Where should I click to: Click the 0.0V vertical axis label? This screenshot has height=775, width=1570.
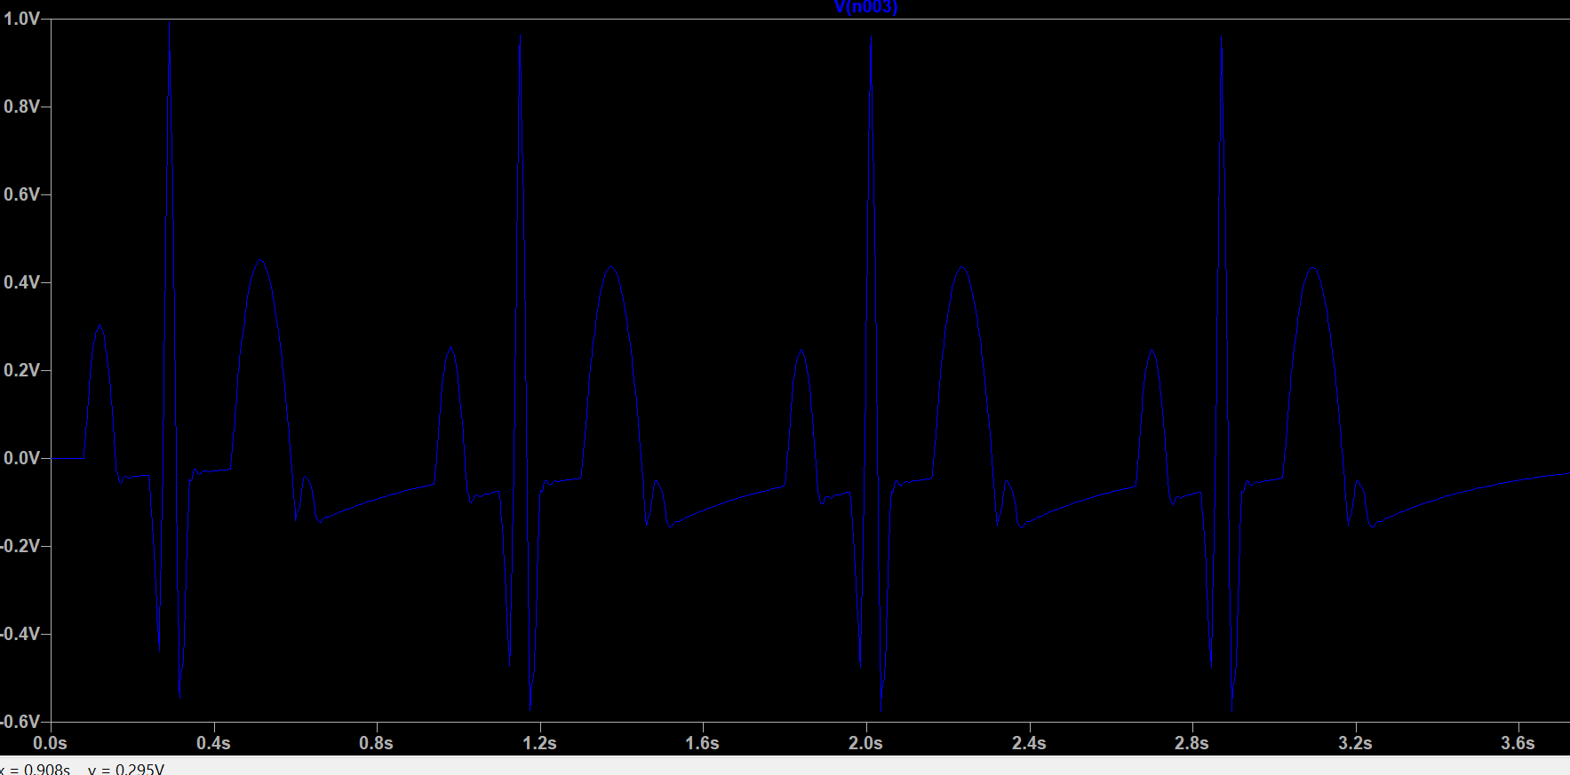[21, 458]
